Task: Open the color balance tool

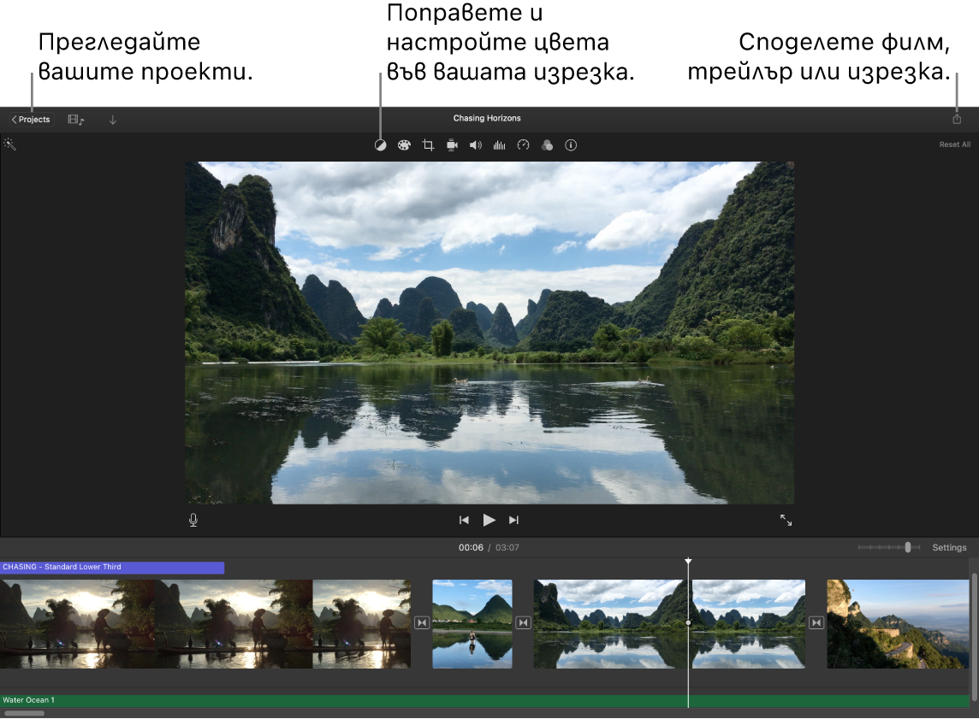Action: 380,144
